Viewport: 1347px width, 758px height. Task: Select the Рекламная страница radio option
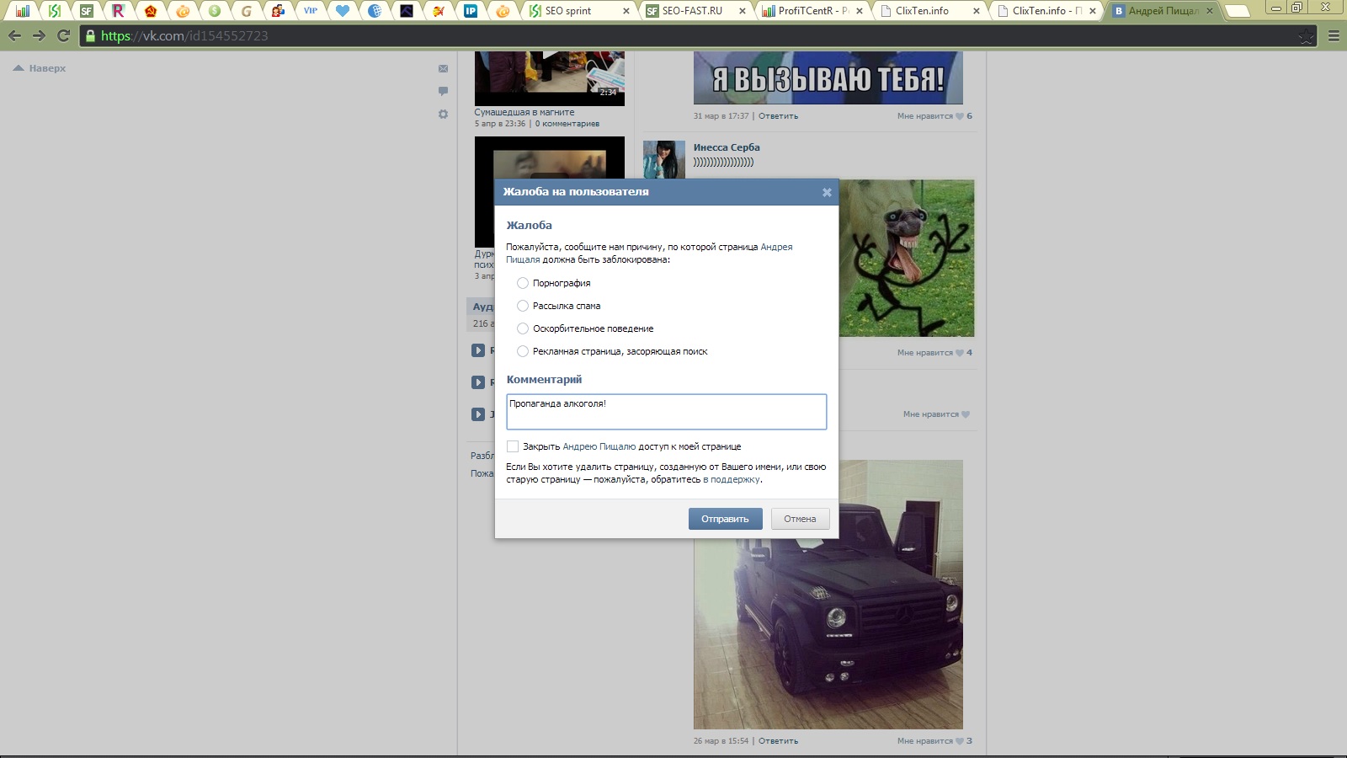coord(523,351)
